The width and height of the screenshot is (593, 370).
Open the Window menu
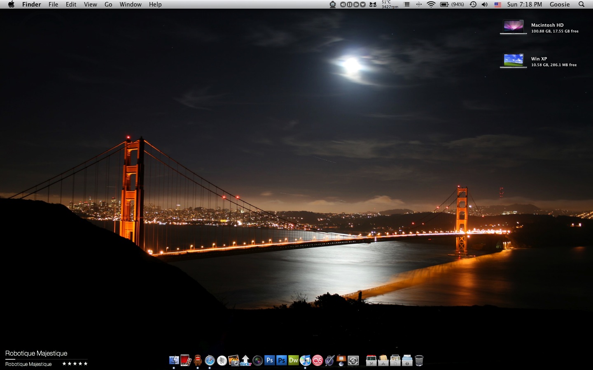coord(131,5)
